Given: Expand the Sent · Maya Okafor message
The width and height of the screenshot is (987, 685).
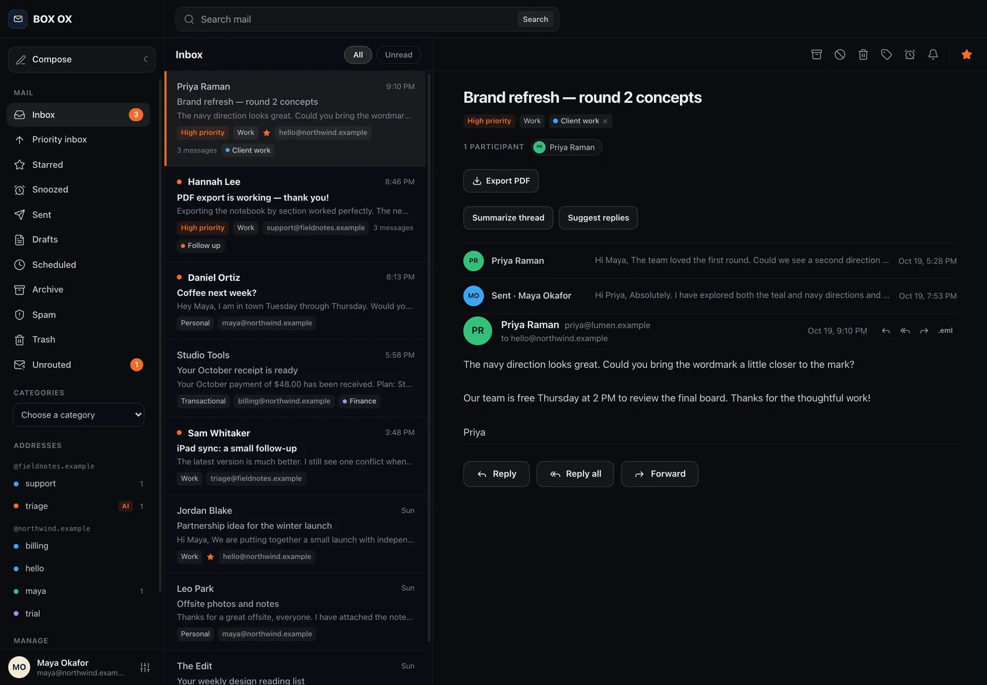Looking at the screenshot, I should [710, 296].
